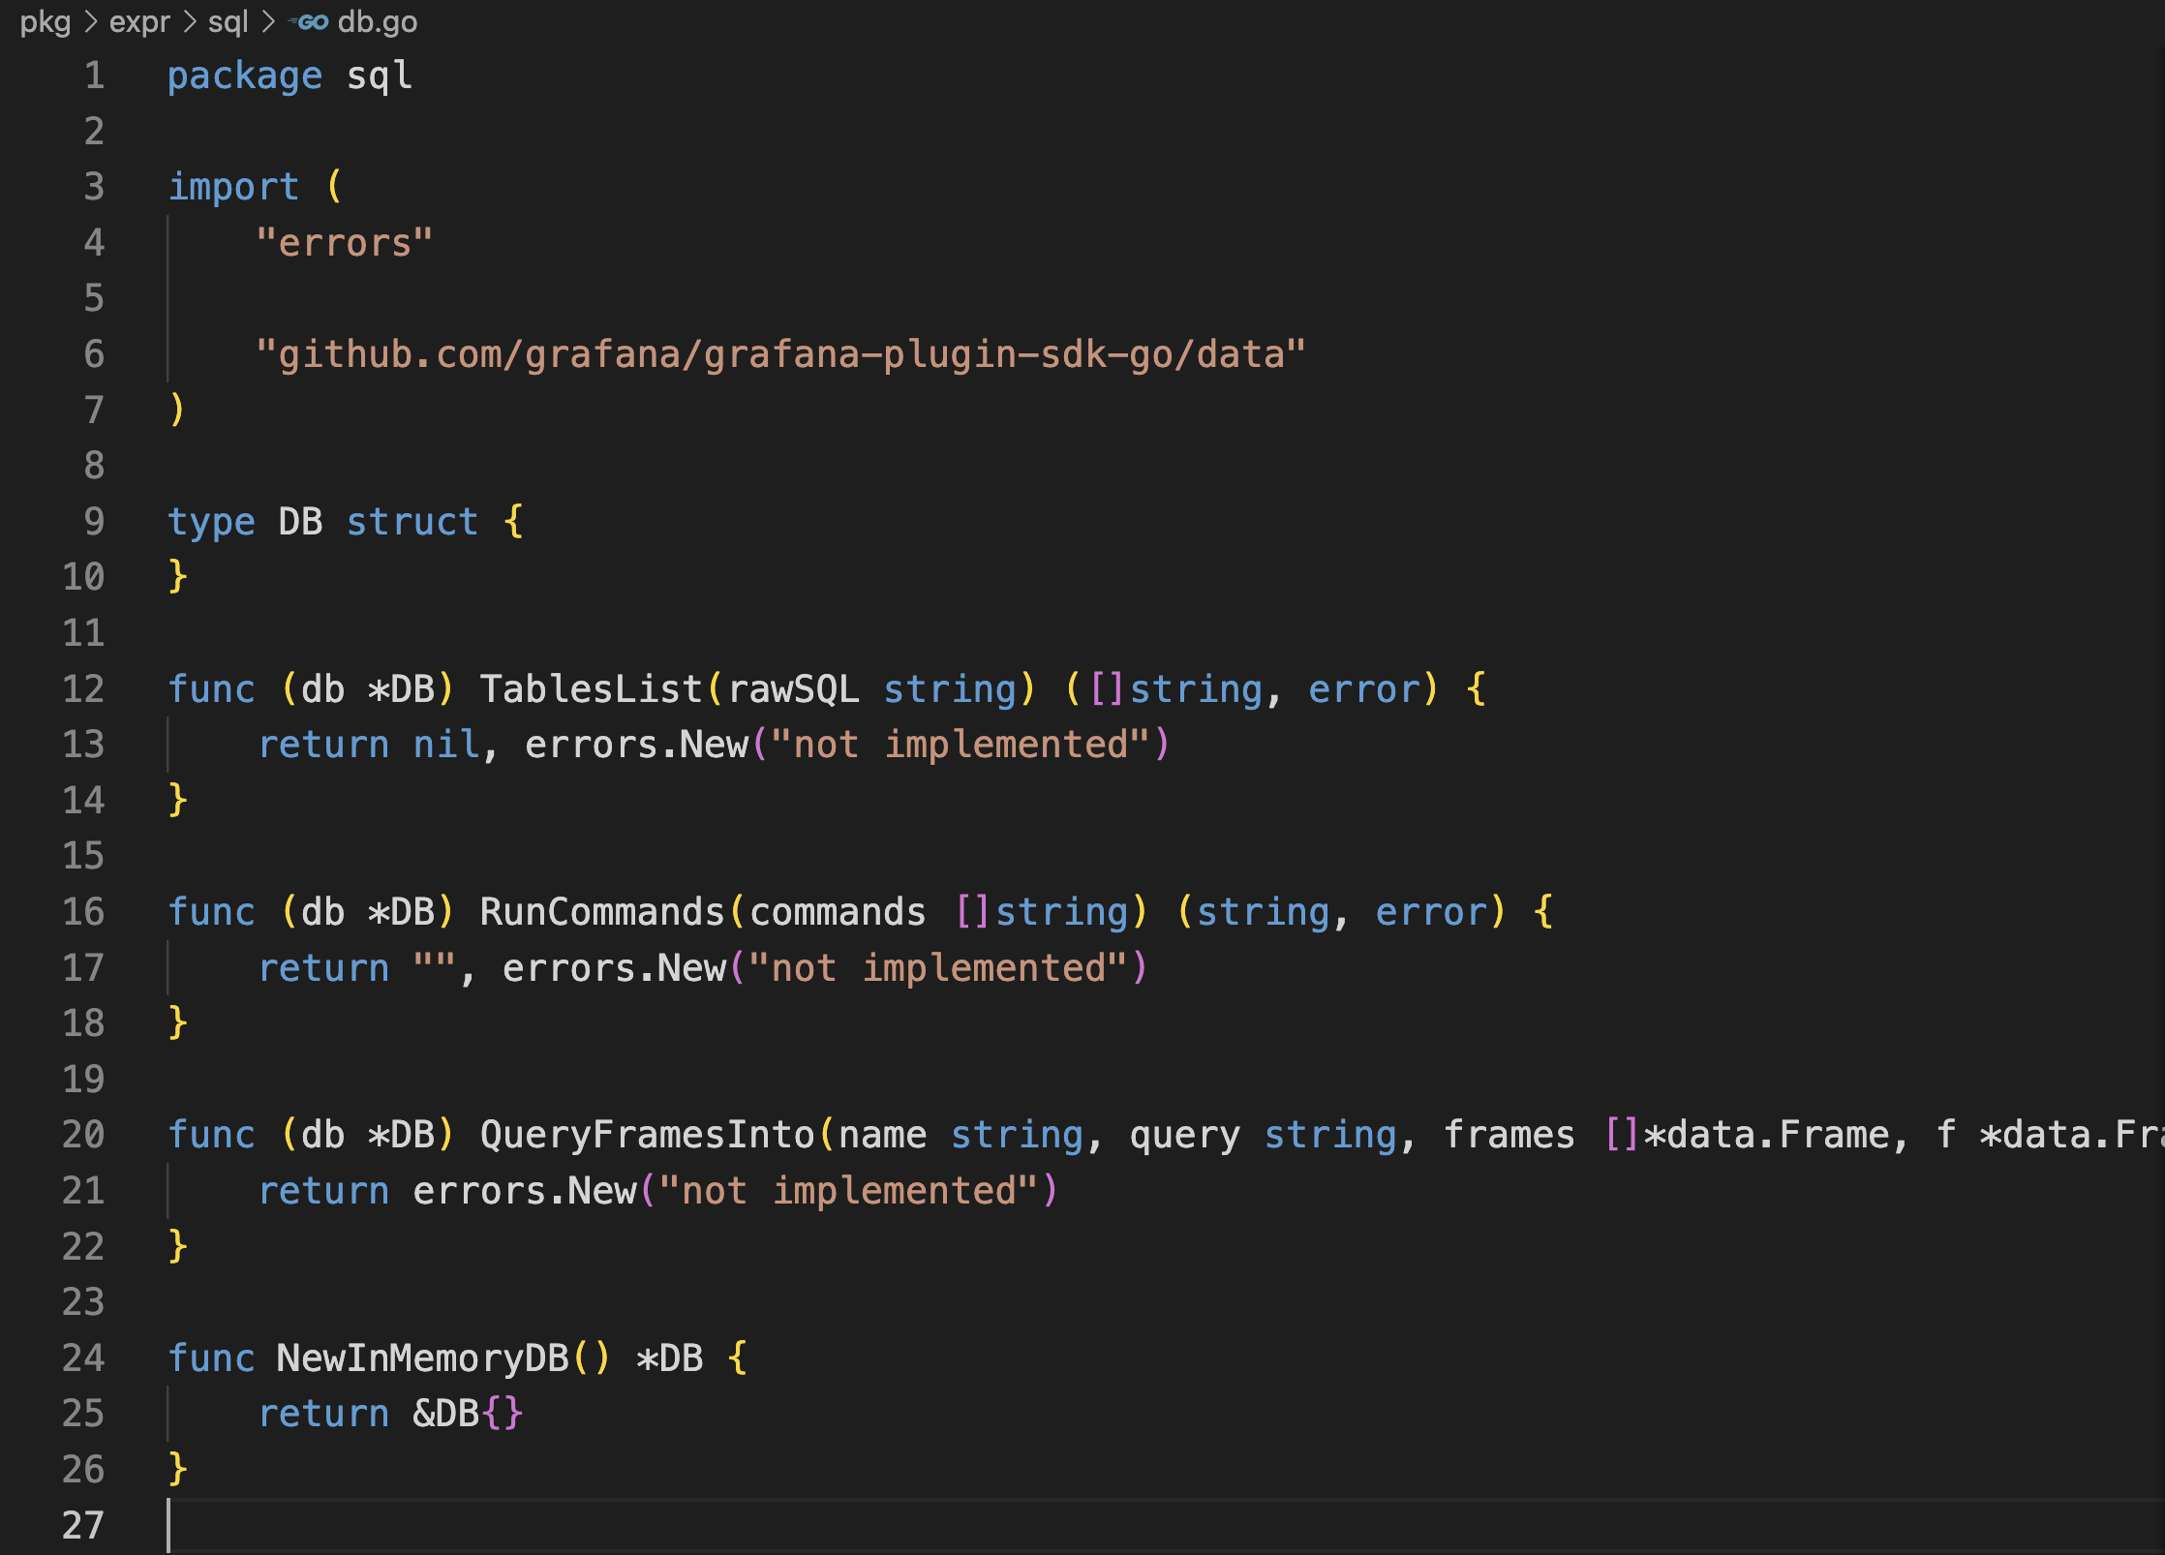The height and width of the screenshot is (1555, 2165).
Task: Expand the chevron between pkg and expr
Action: pos(89,21)
